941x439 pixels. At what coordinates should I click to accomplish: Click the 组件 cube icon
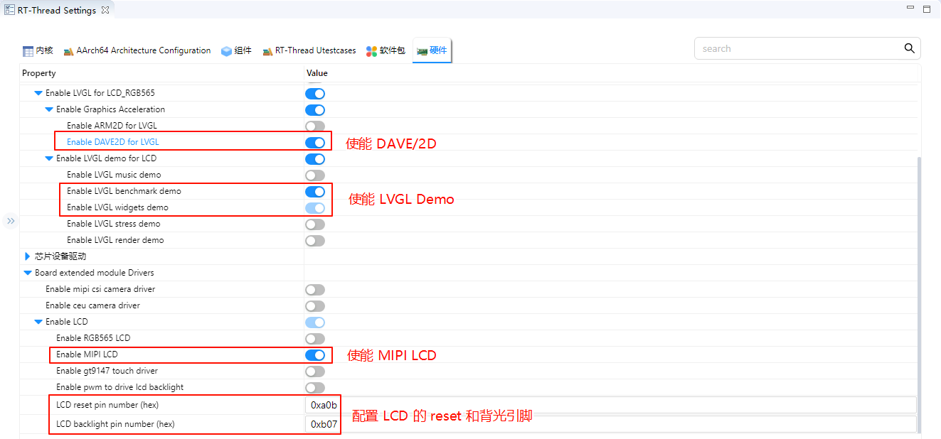[226, 51]
